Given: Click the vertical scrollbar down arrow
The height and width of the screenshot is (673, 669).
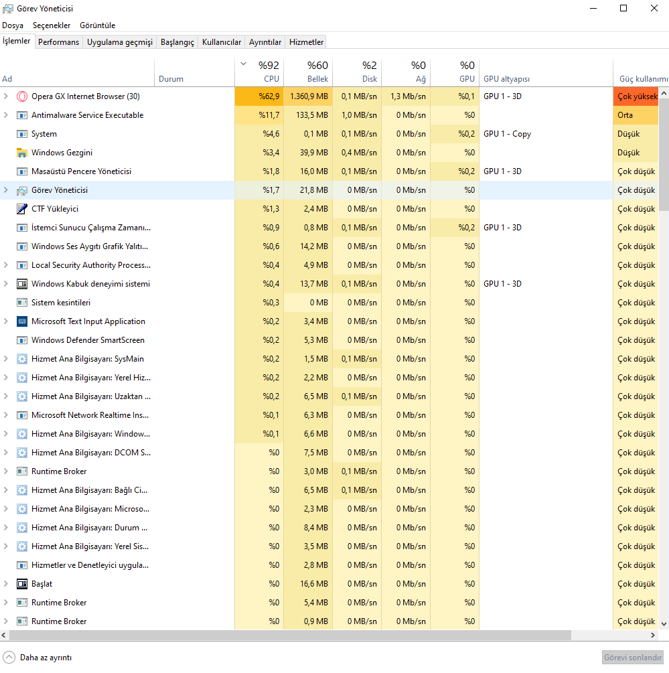Looking at the screenshot, I should [664, 624].
